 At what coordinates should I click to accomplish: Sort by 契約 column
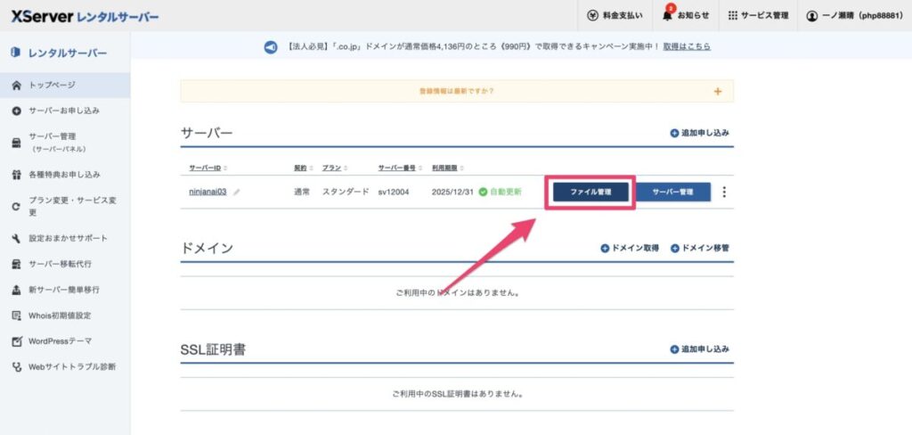pyautogui.click(x=304, y=168)
